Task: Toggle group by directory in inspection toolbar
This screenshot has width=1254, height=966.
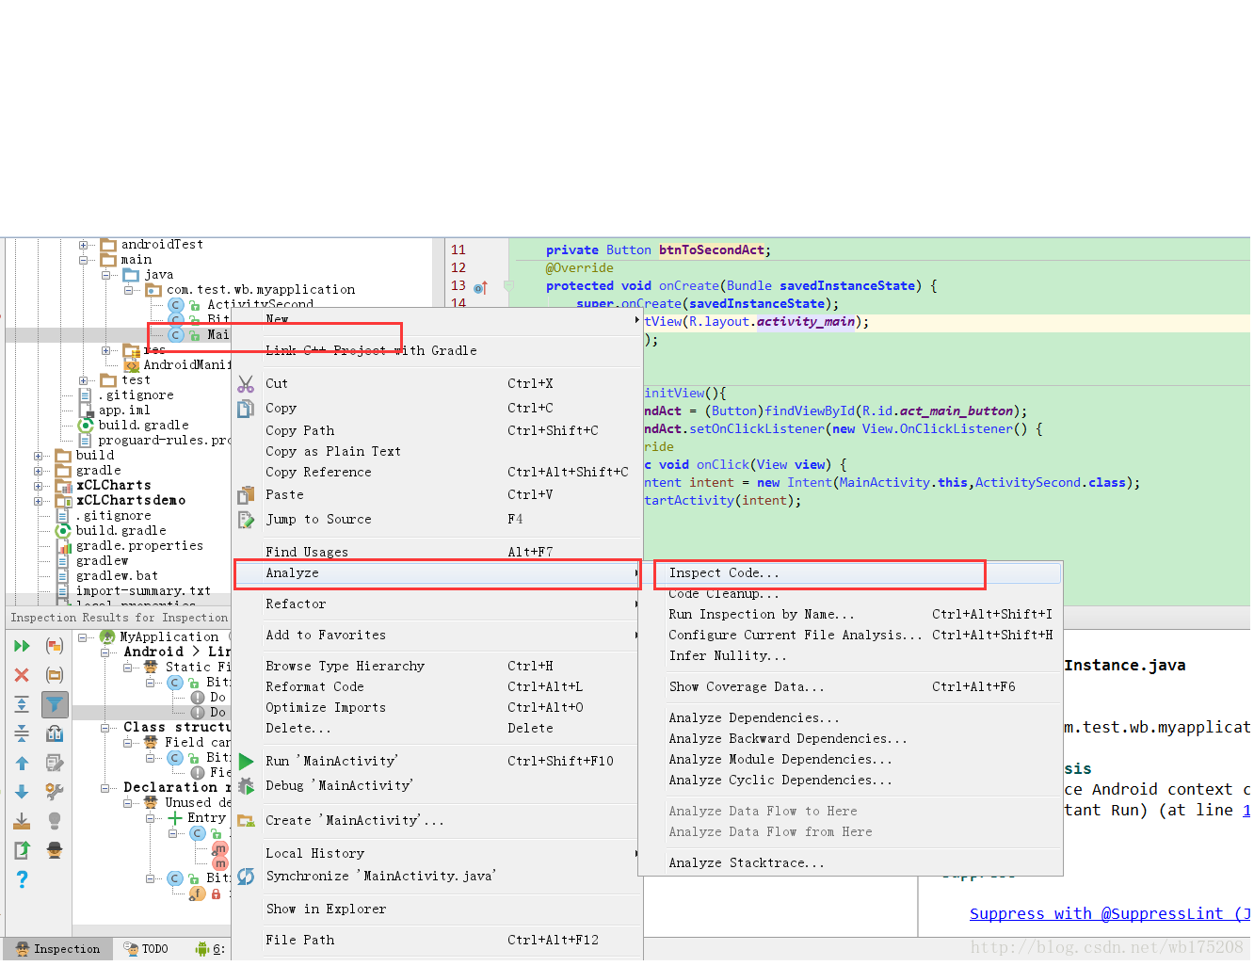Action: tap(55, 675)
